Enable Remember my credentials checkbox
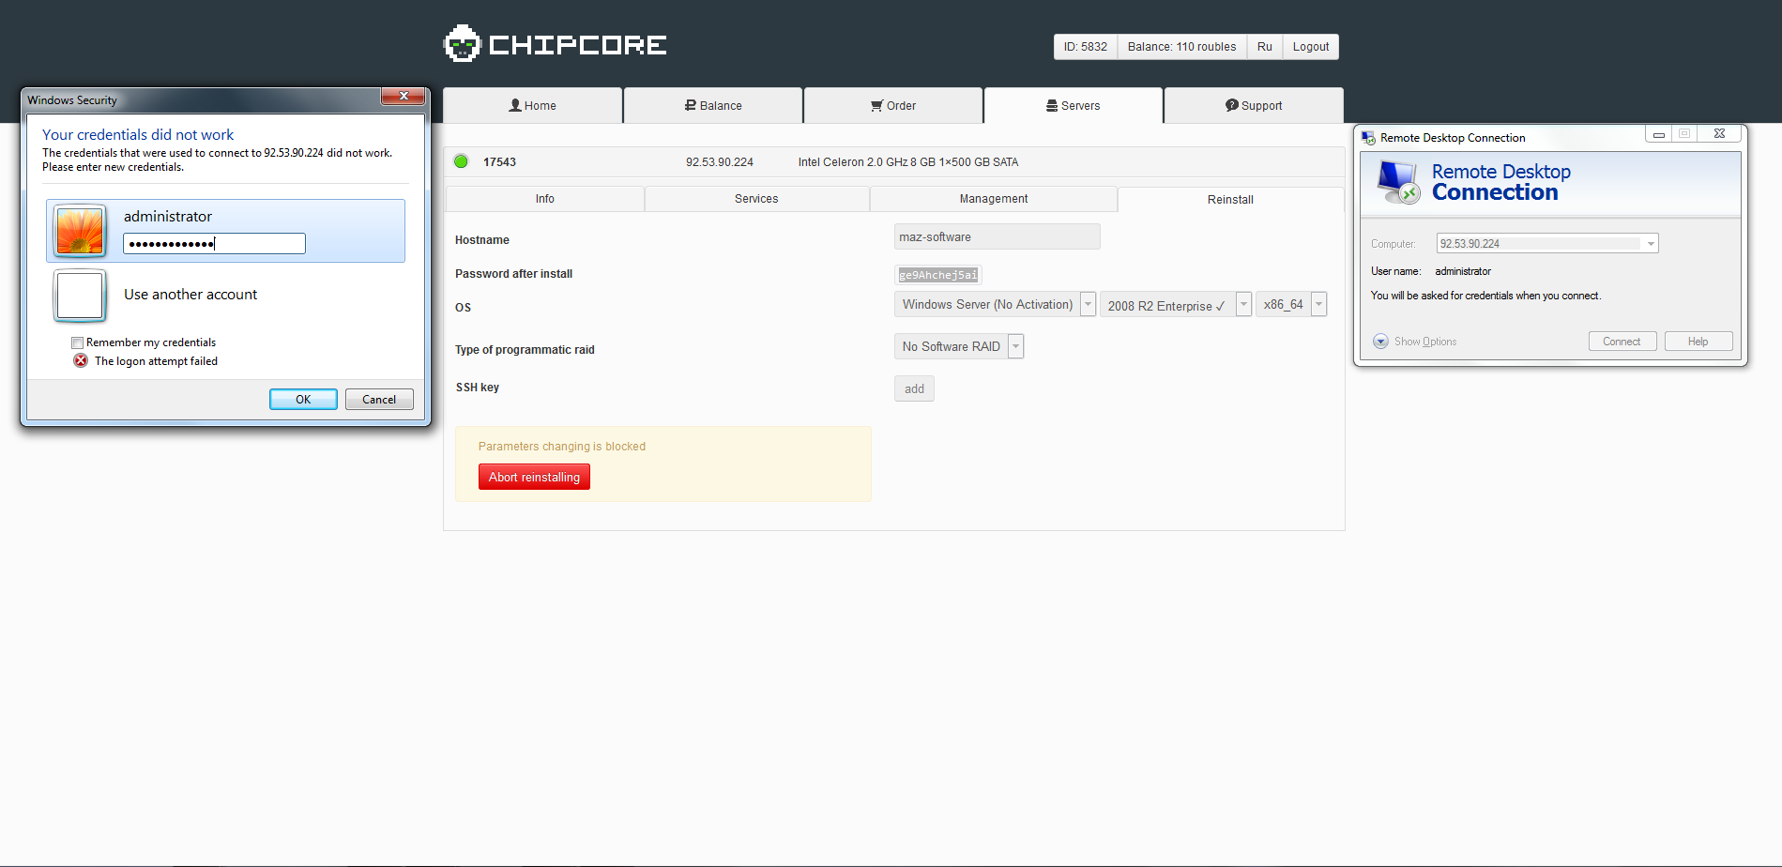 coord(78,343)
